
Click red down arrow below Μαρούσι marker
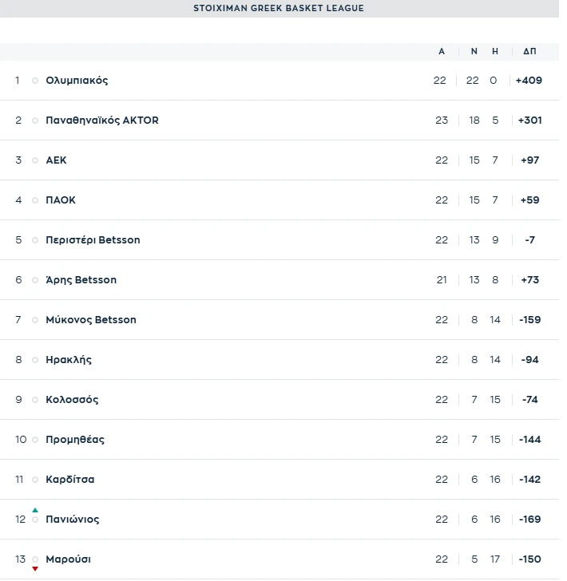pos(35,568)
